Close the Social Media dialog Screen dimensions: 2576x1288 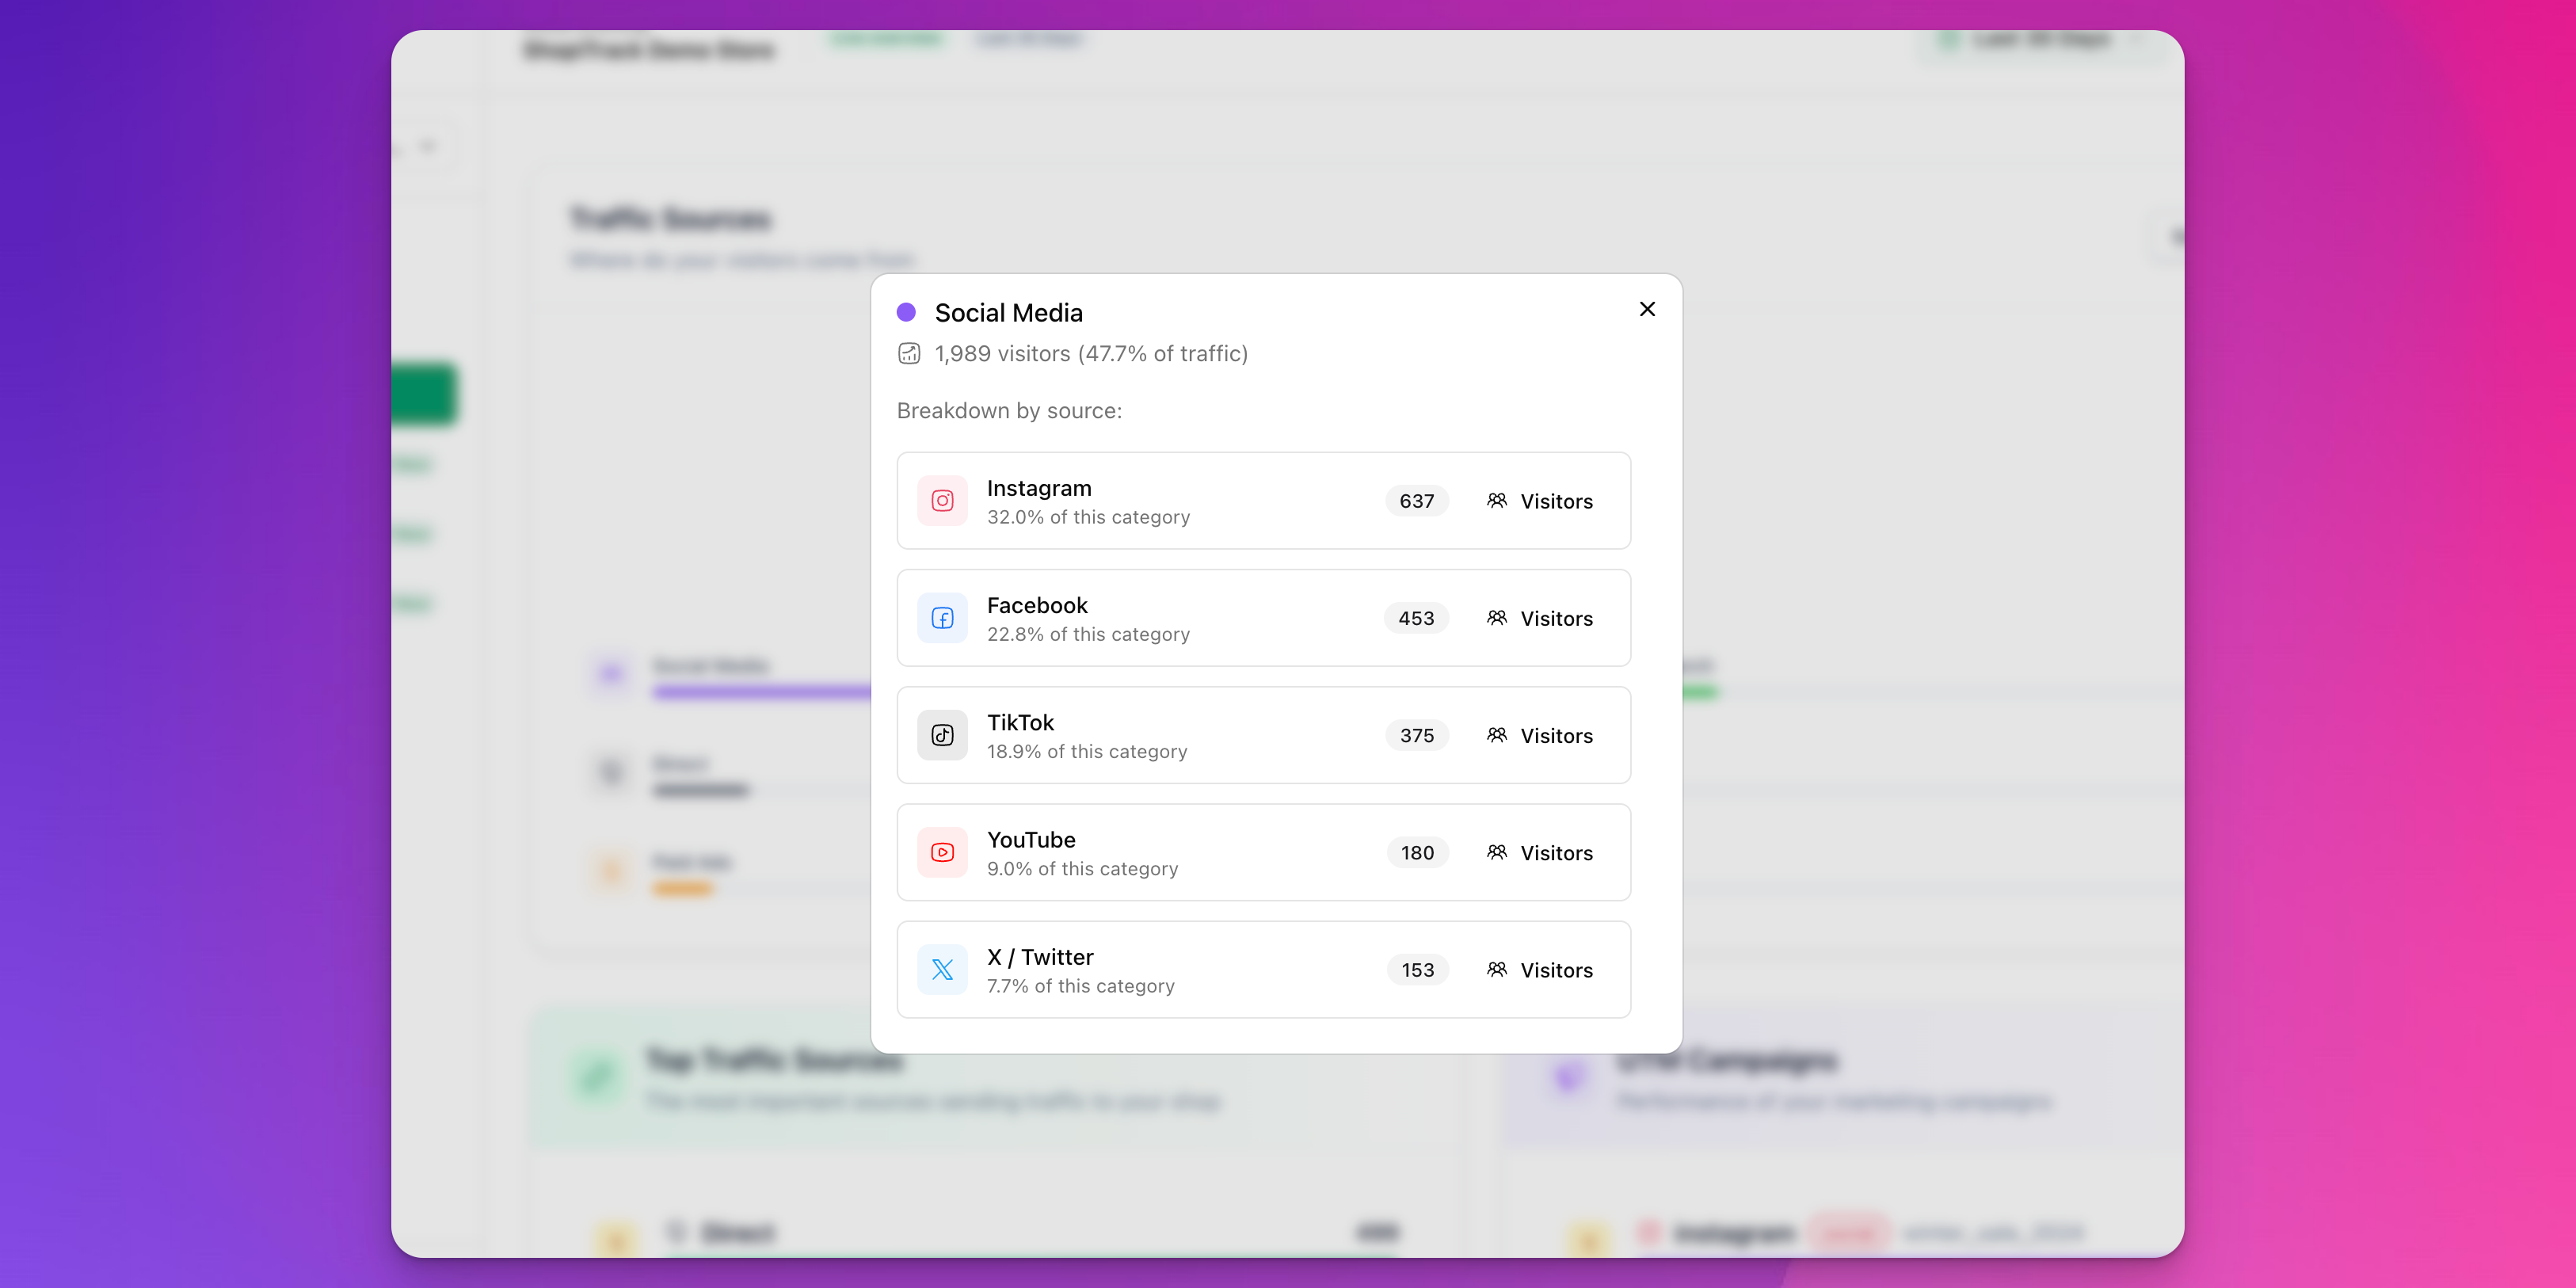(1647, 309)
